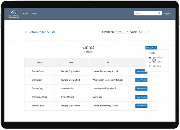View profile for Emma Chen
Image resolution: width=180 pixels, height=130 pixels.
click(x=141, y=72)
